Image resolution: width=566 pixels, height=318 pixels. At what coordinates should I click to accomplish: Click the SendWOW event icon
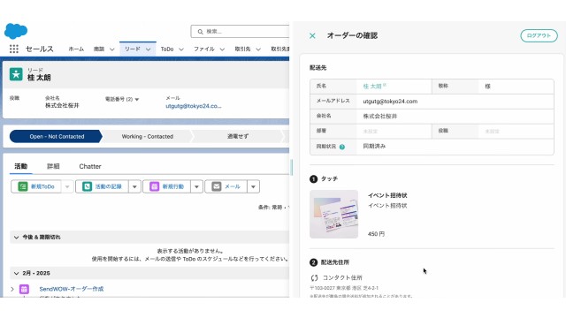pos(24,289)
